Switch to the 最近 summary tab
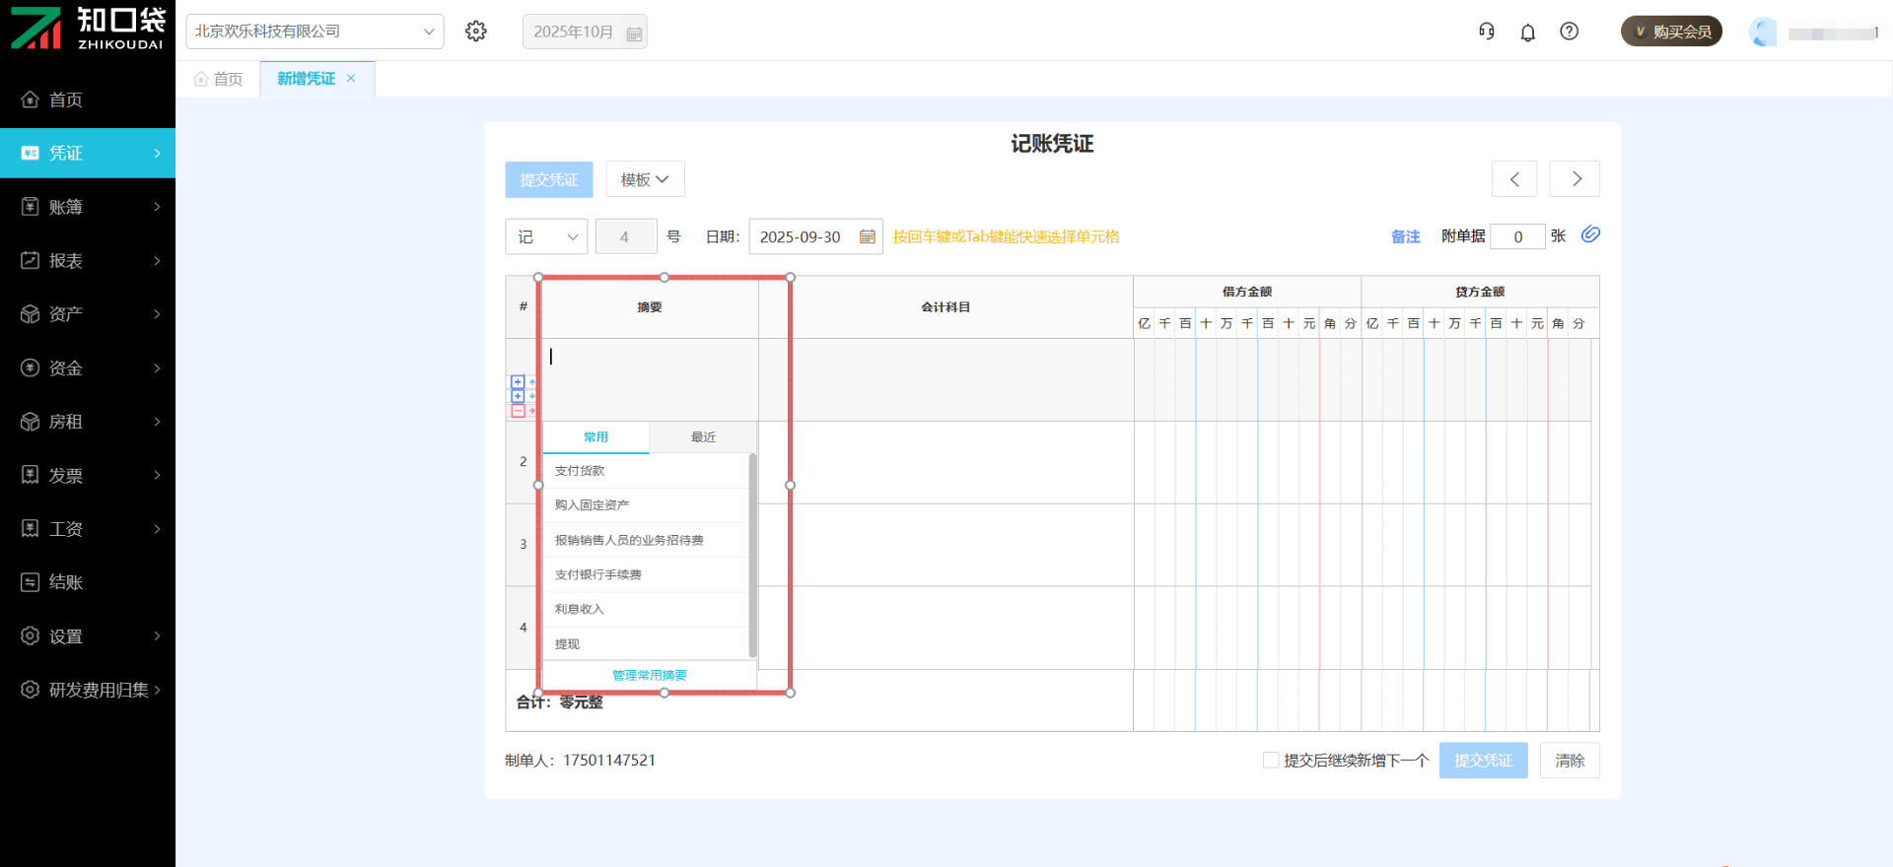The image size is (1893, 867). [703, 437]
